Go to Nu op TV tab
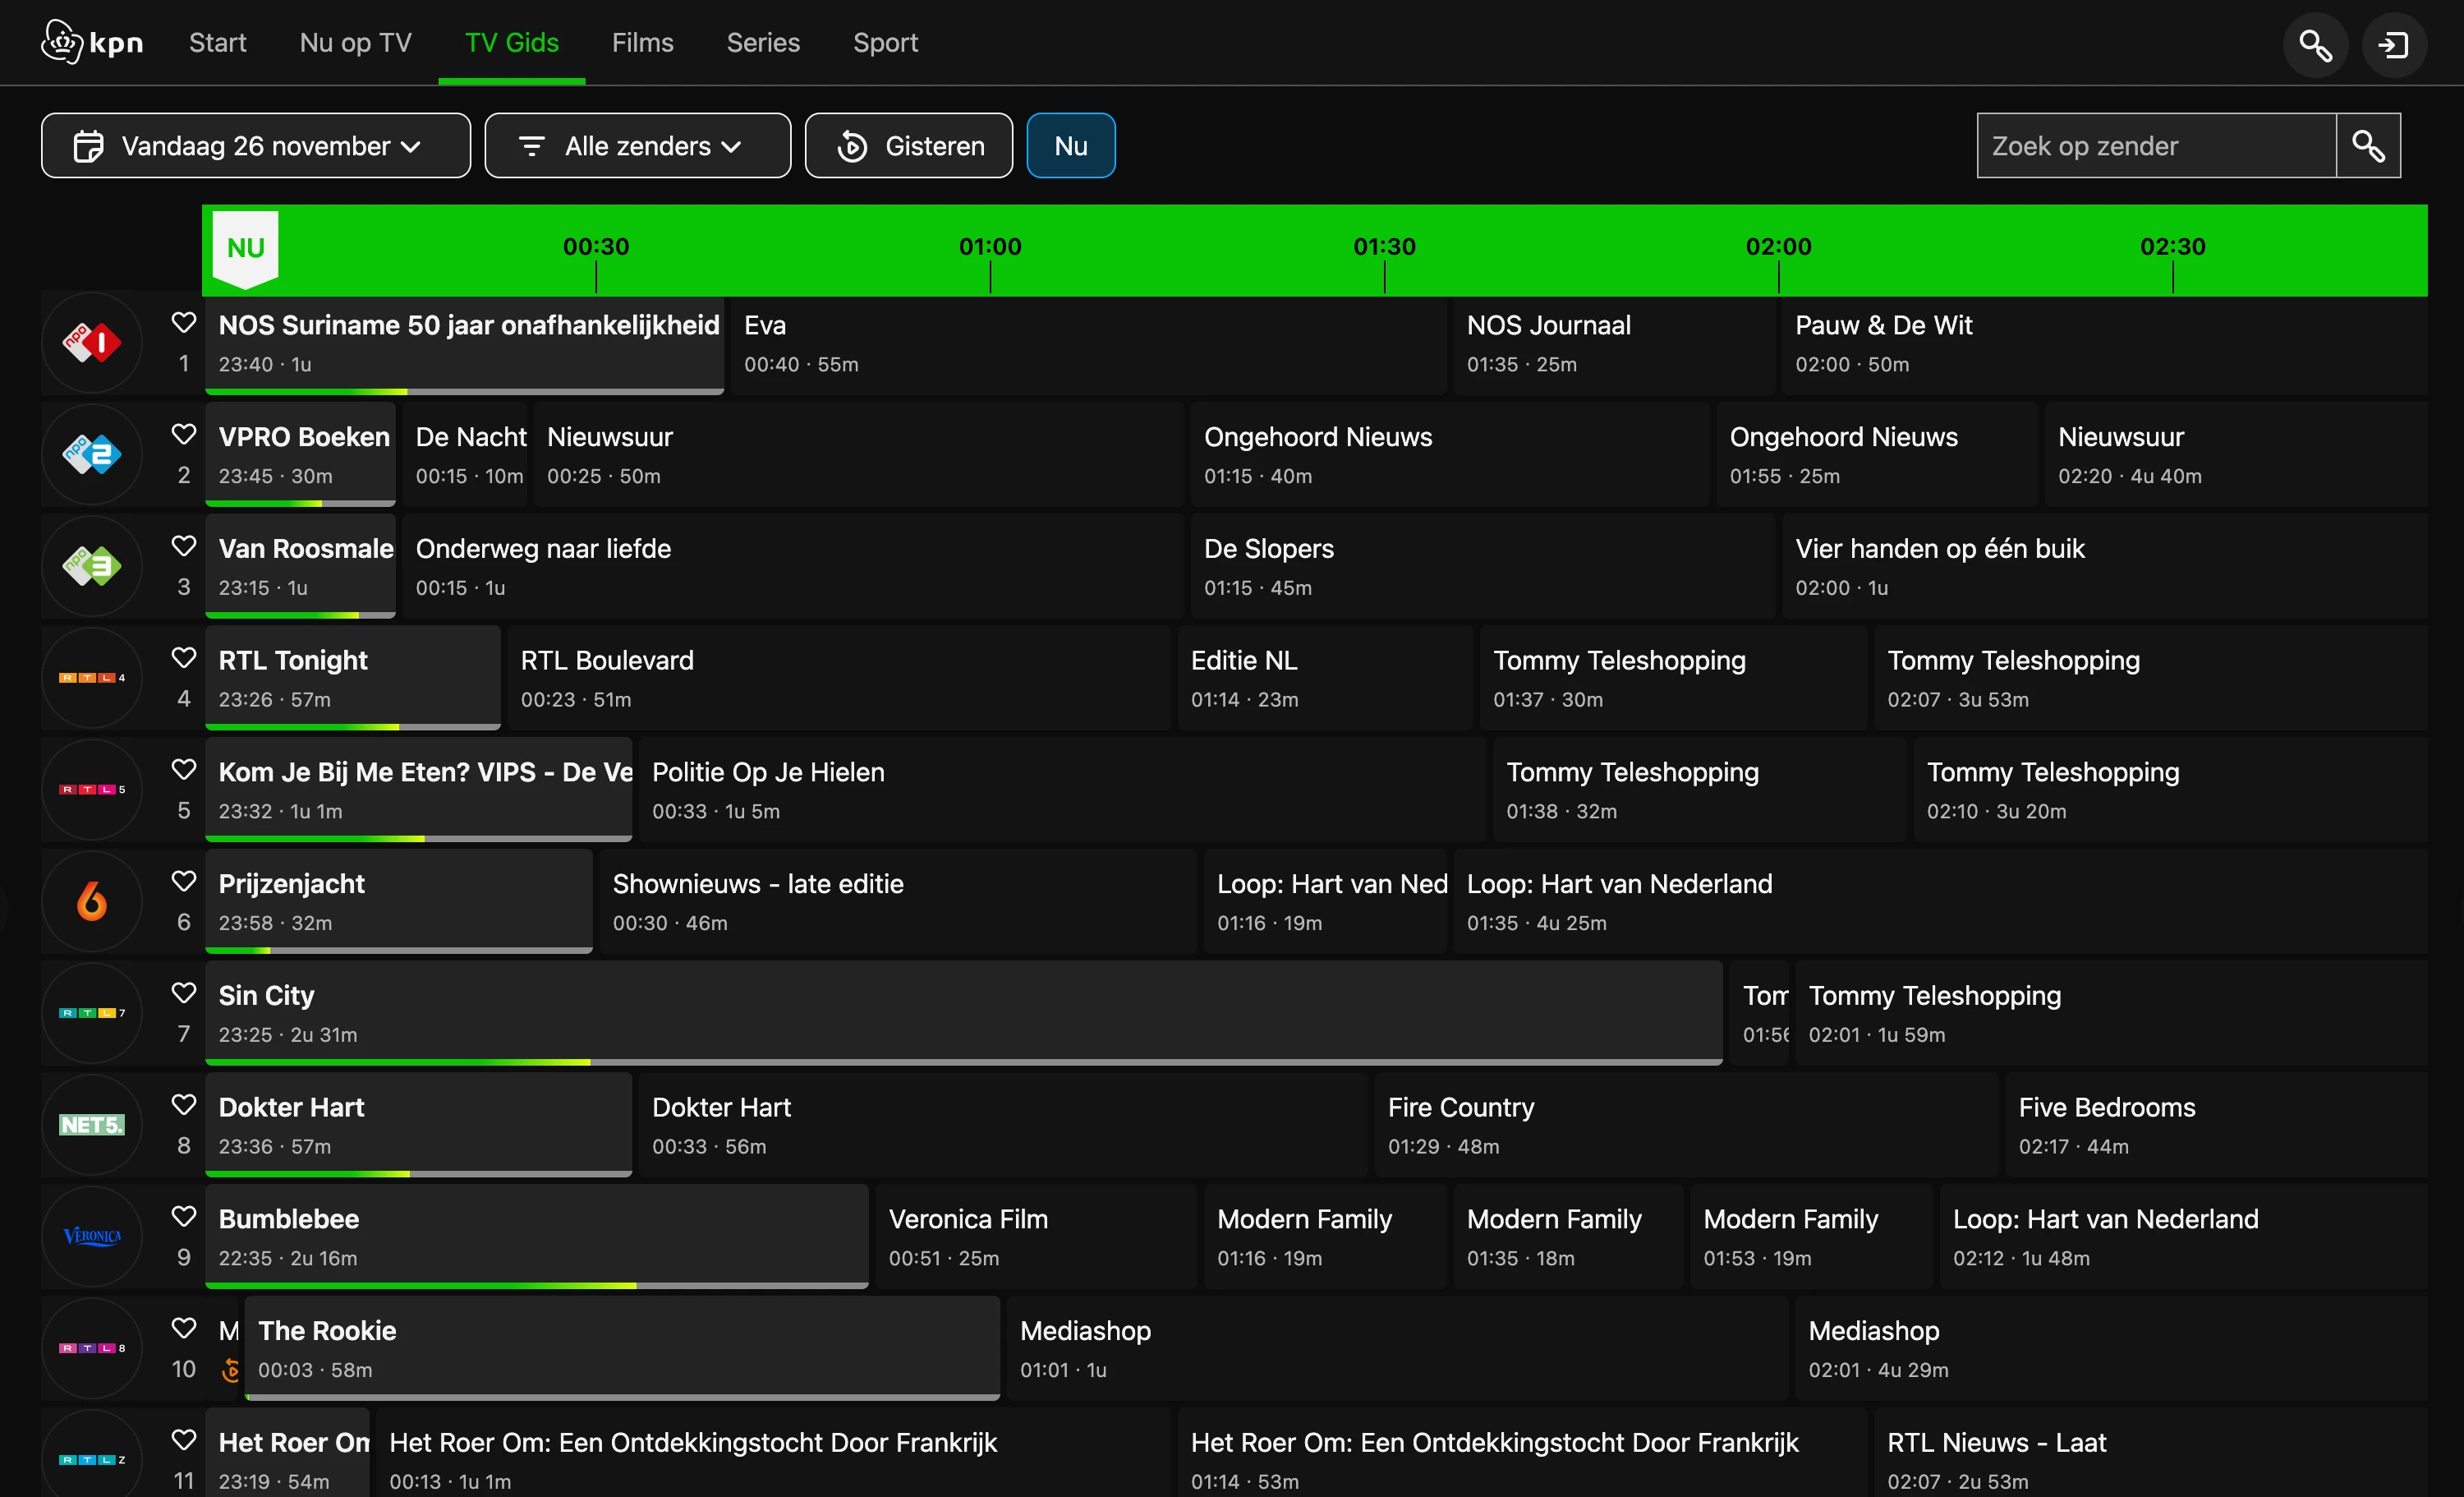The image size is (2464, 1497). click(x=355, y=43)
